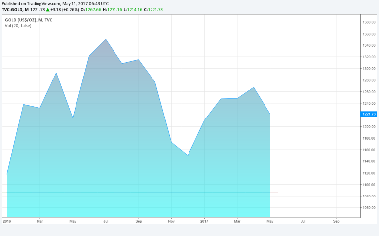The height and width of the screenshot is (236, 379).
Task: Click the 1221.73 current price tag
Action: (369, 114)
